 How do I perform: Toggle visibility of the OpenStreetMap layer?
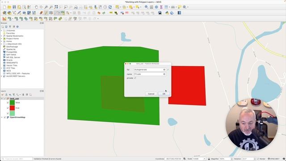coord(5,117)
